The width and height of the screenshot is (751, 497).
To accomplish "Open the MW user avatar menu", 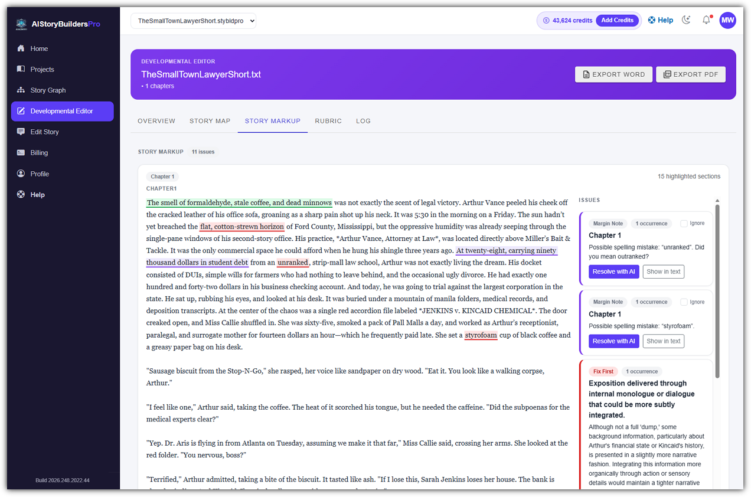I will point(728,20).
